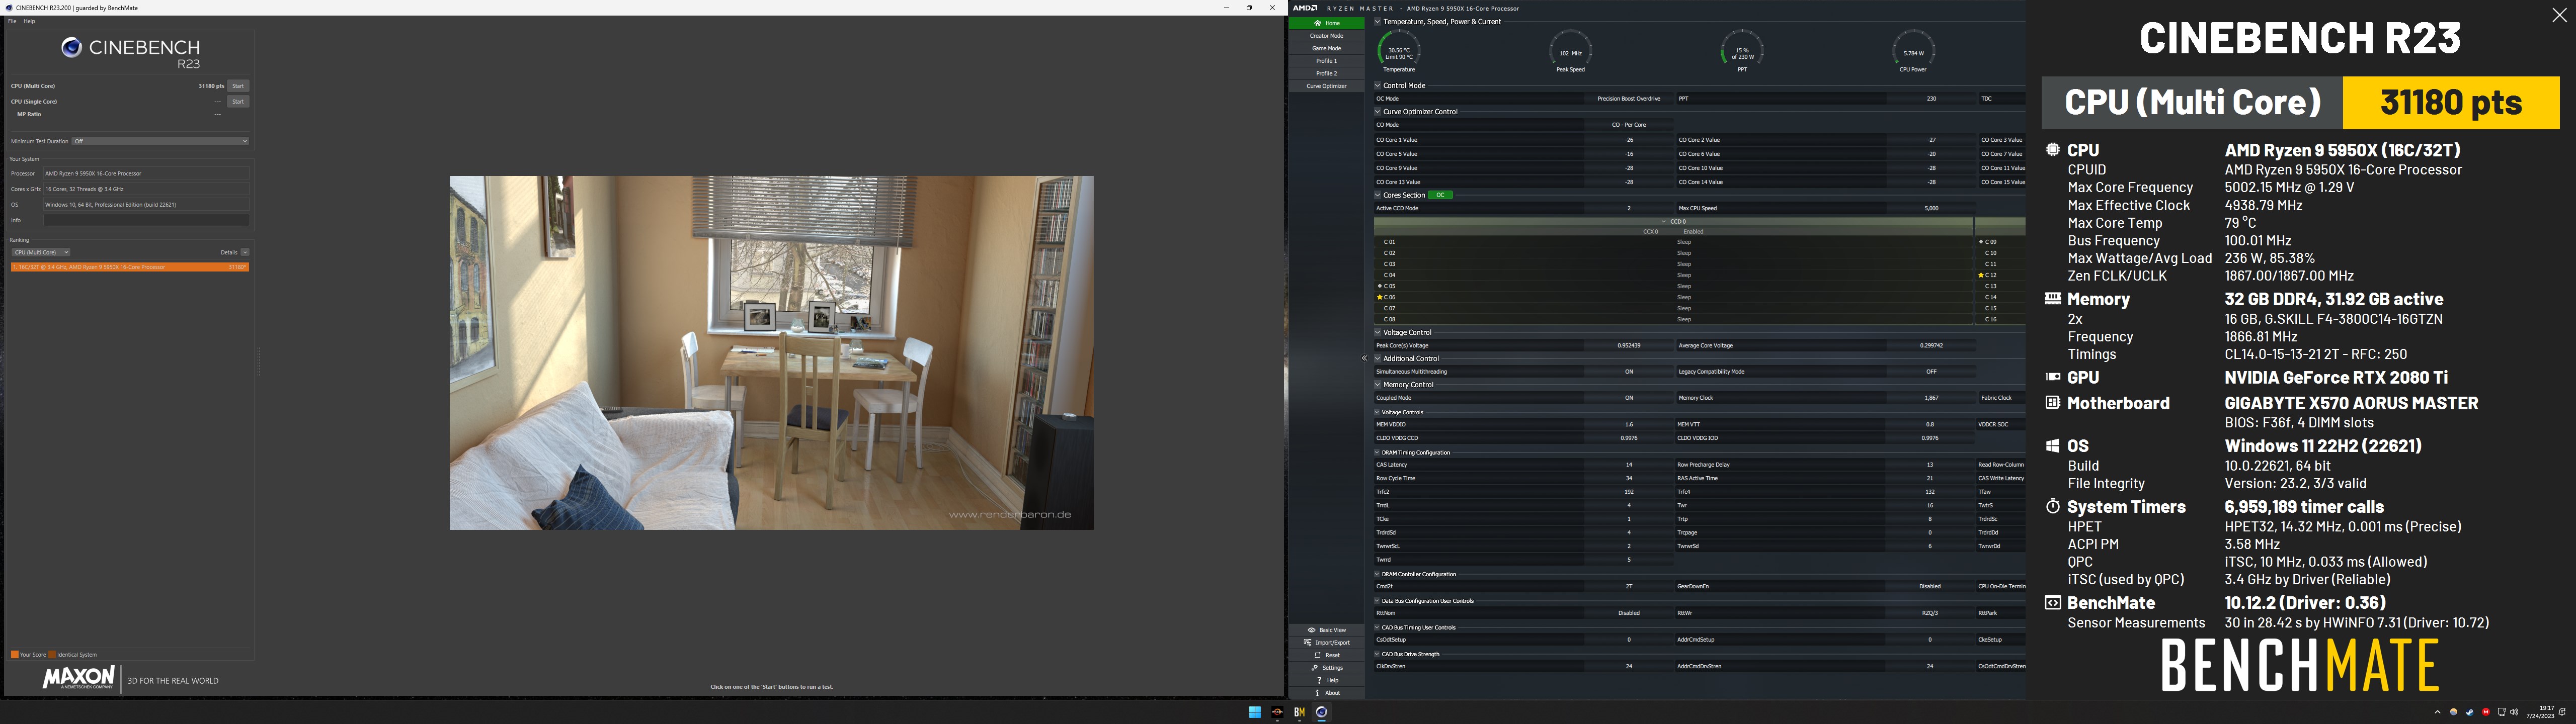2576x724 pixels.
Task: Click the Cinebench logo sphere
Action: pos(71,47)
